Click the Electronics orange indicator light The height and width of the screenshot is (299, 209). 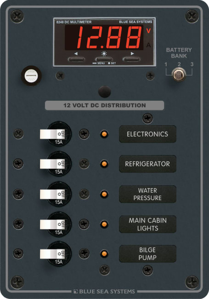point(104,134)
